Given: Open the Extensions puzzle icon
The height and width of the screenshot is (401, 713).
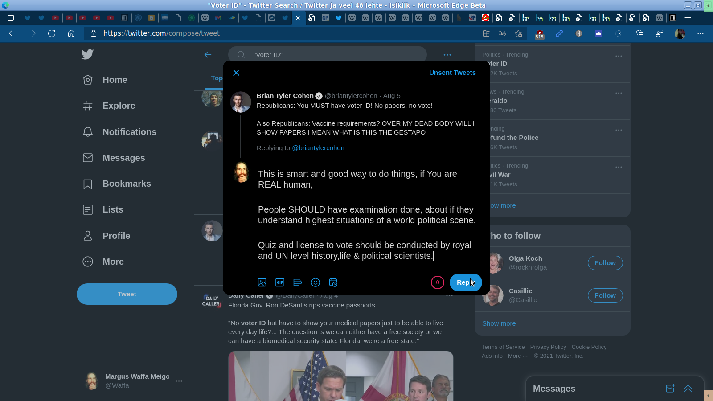Looking at the screenshot, I should [618, 33].
